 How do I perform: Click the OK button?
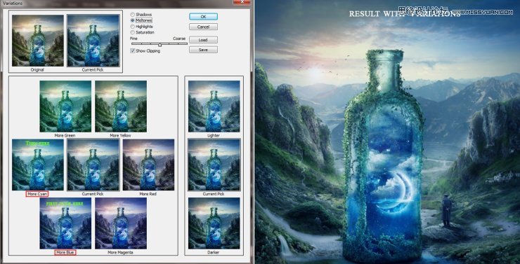203,17
